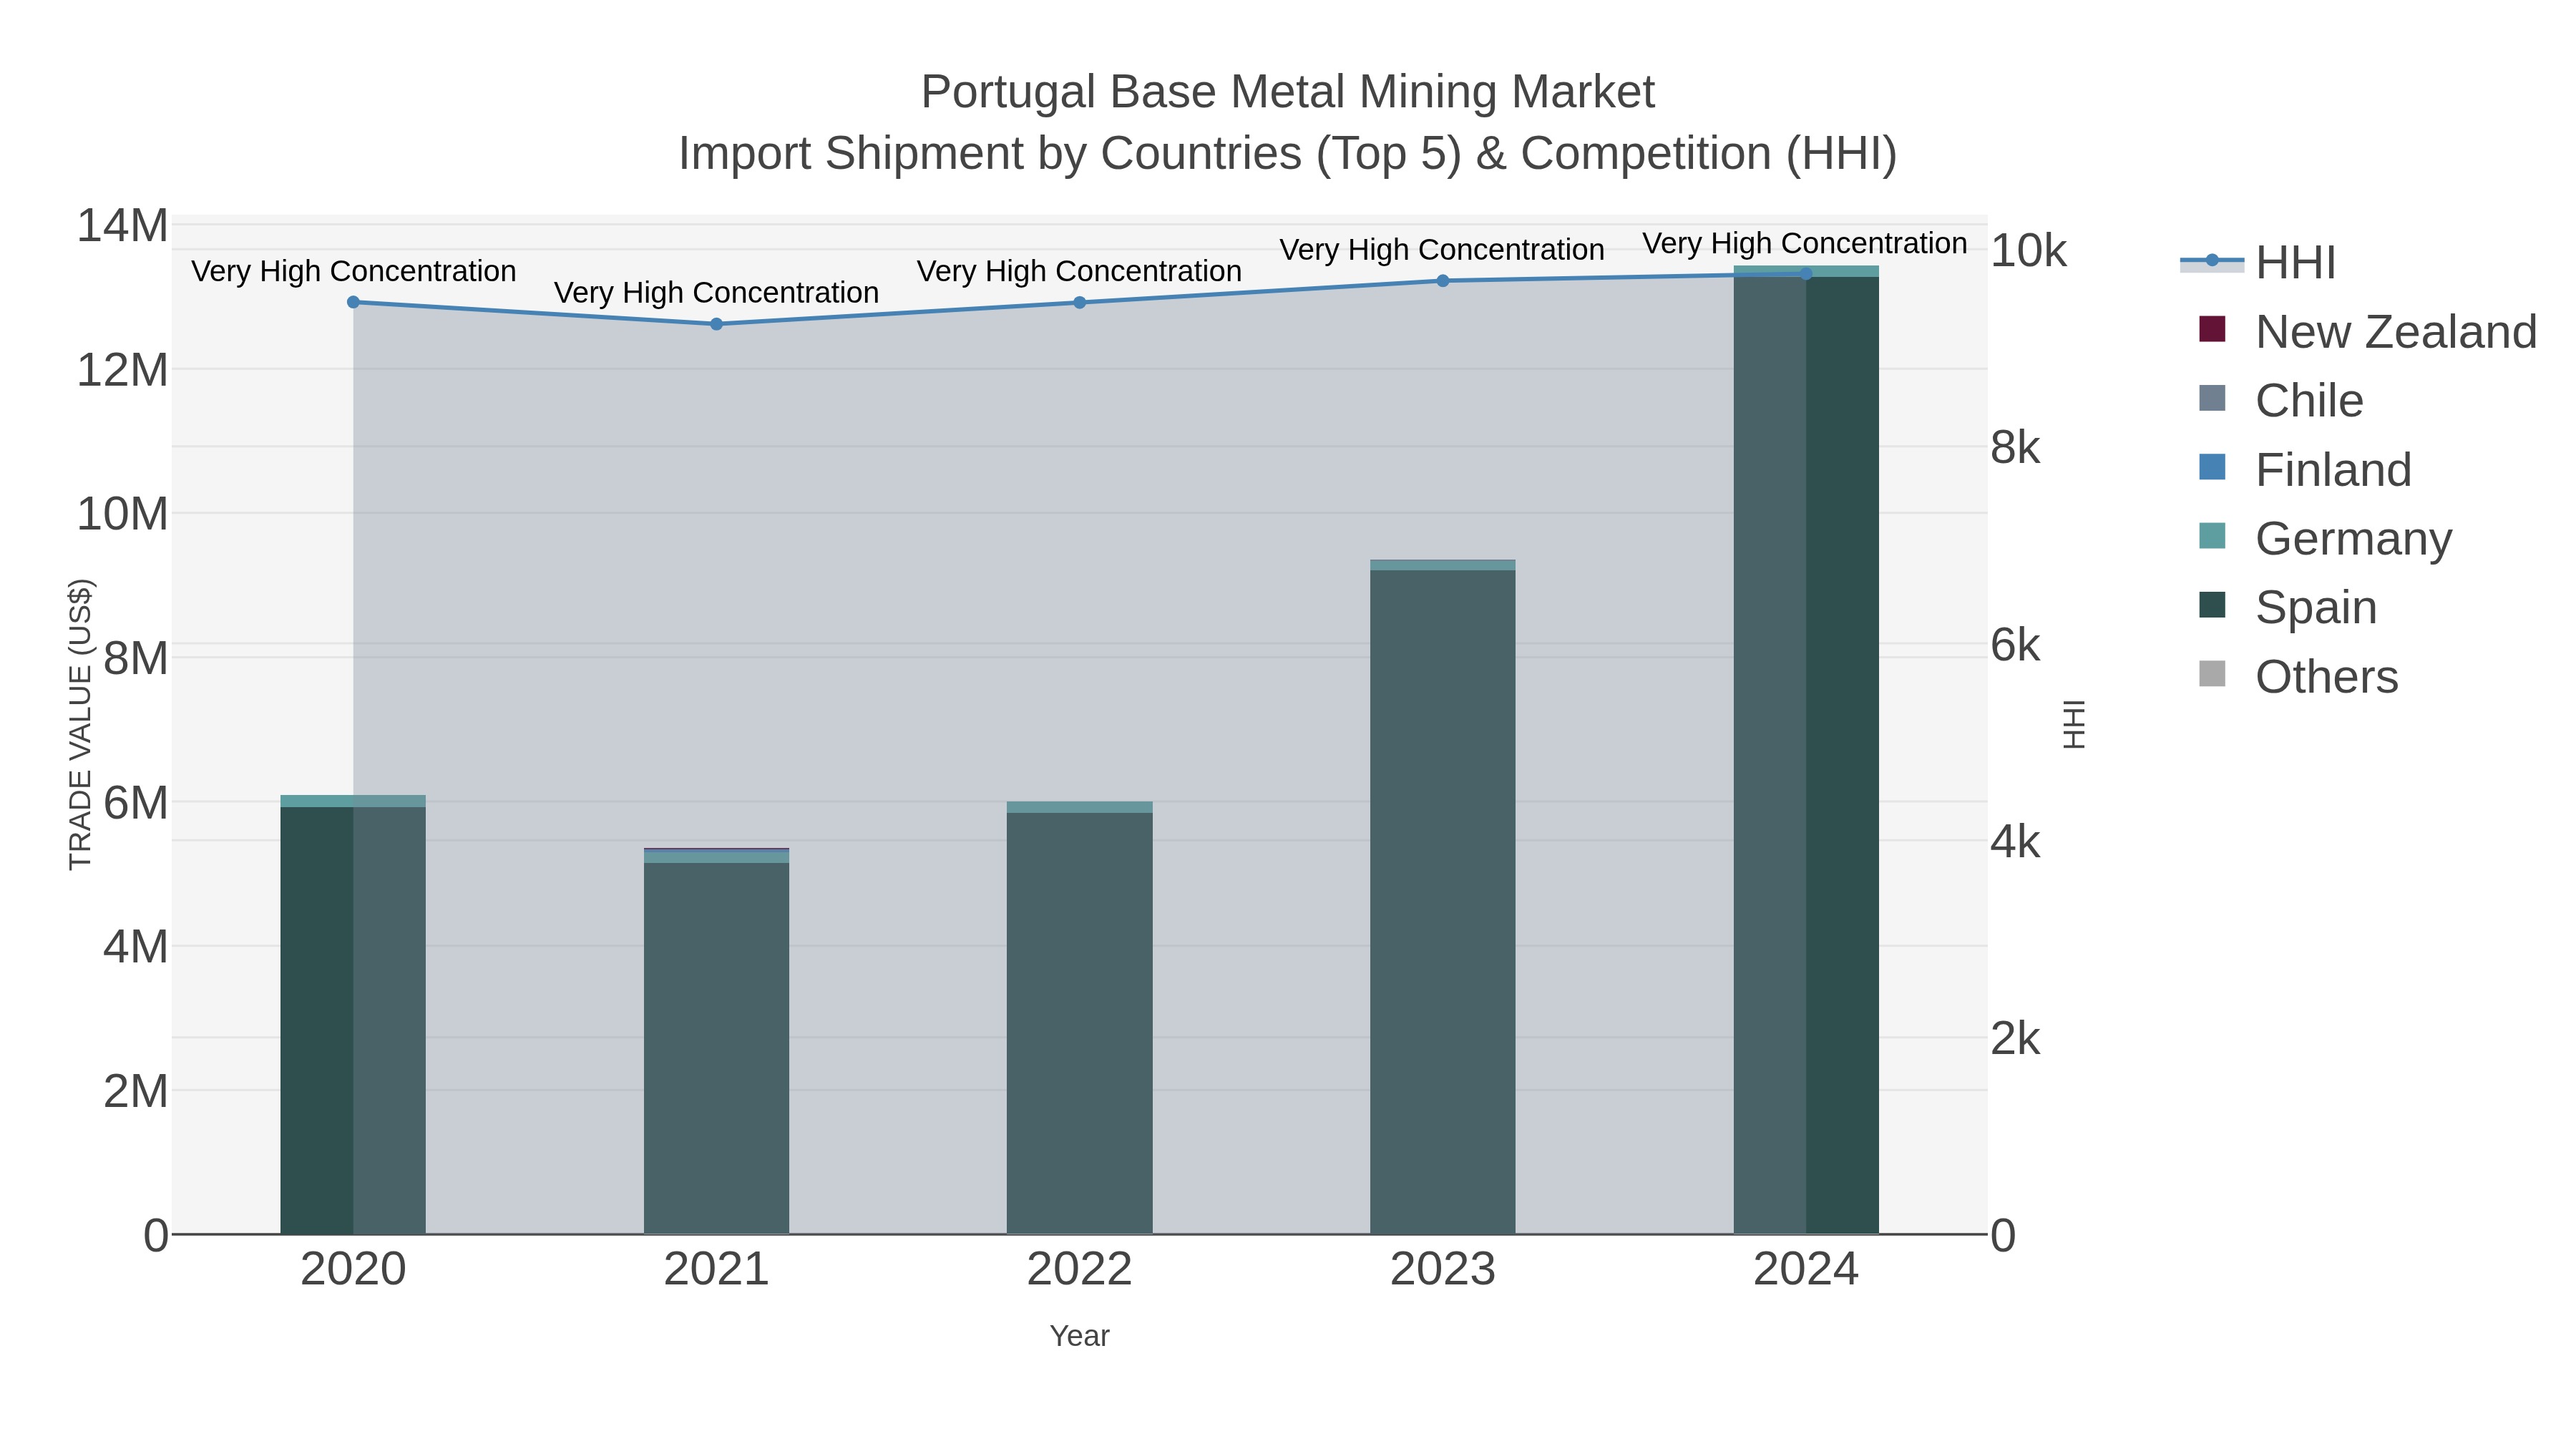
Task: Select the 2024 HHI data point
Action: [1806, 274]
